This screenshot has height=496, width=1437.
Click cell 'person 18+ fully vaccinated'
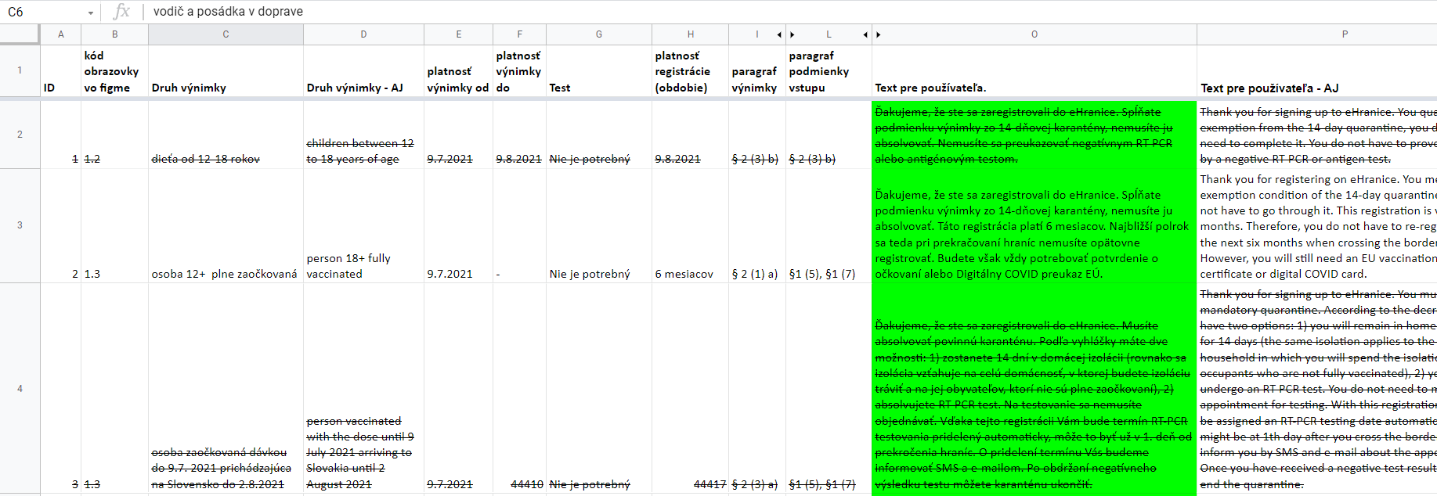point(364,225)
